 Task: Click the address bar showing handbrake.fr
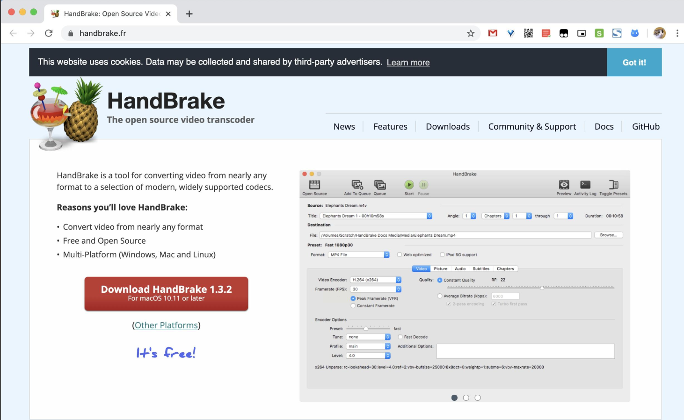pos(270,33)
